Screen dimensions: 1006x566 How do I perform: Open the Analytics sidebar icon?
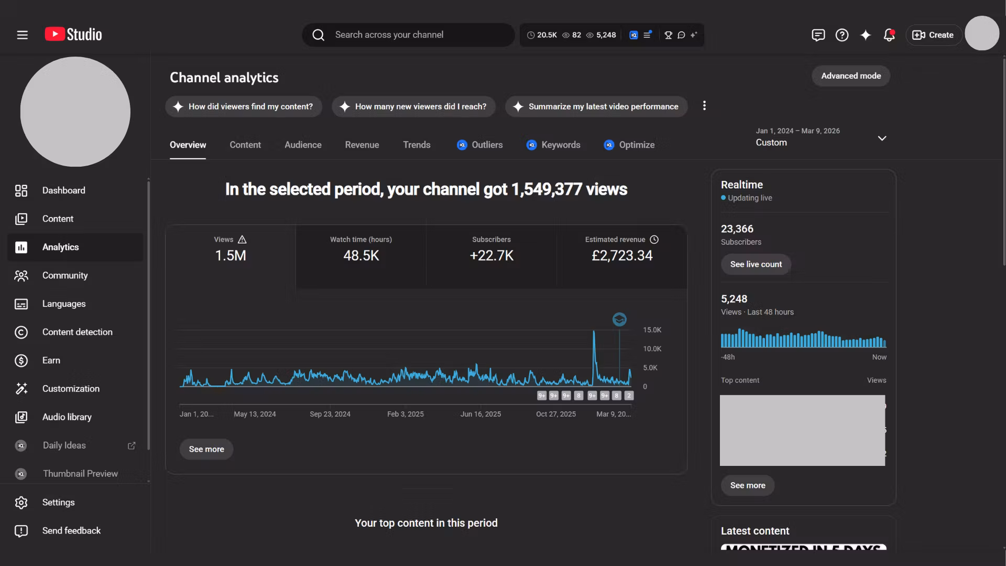pyautogui.click(x=21, y=247)
